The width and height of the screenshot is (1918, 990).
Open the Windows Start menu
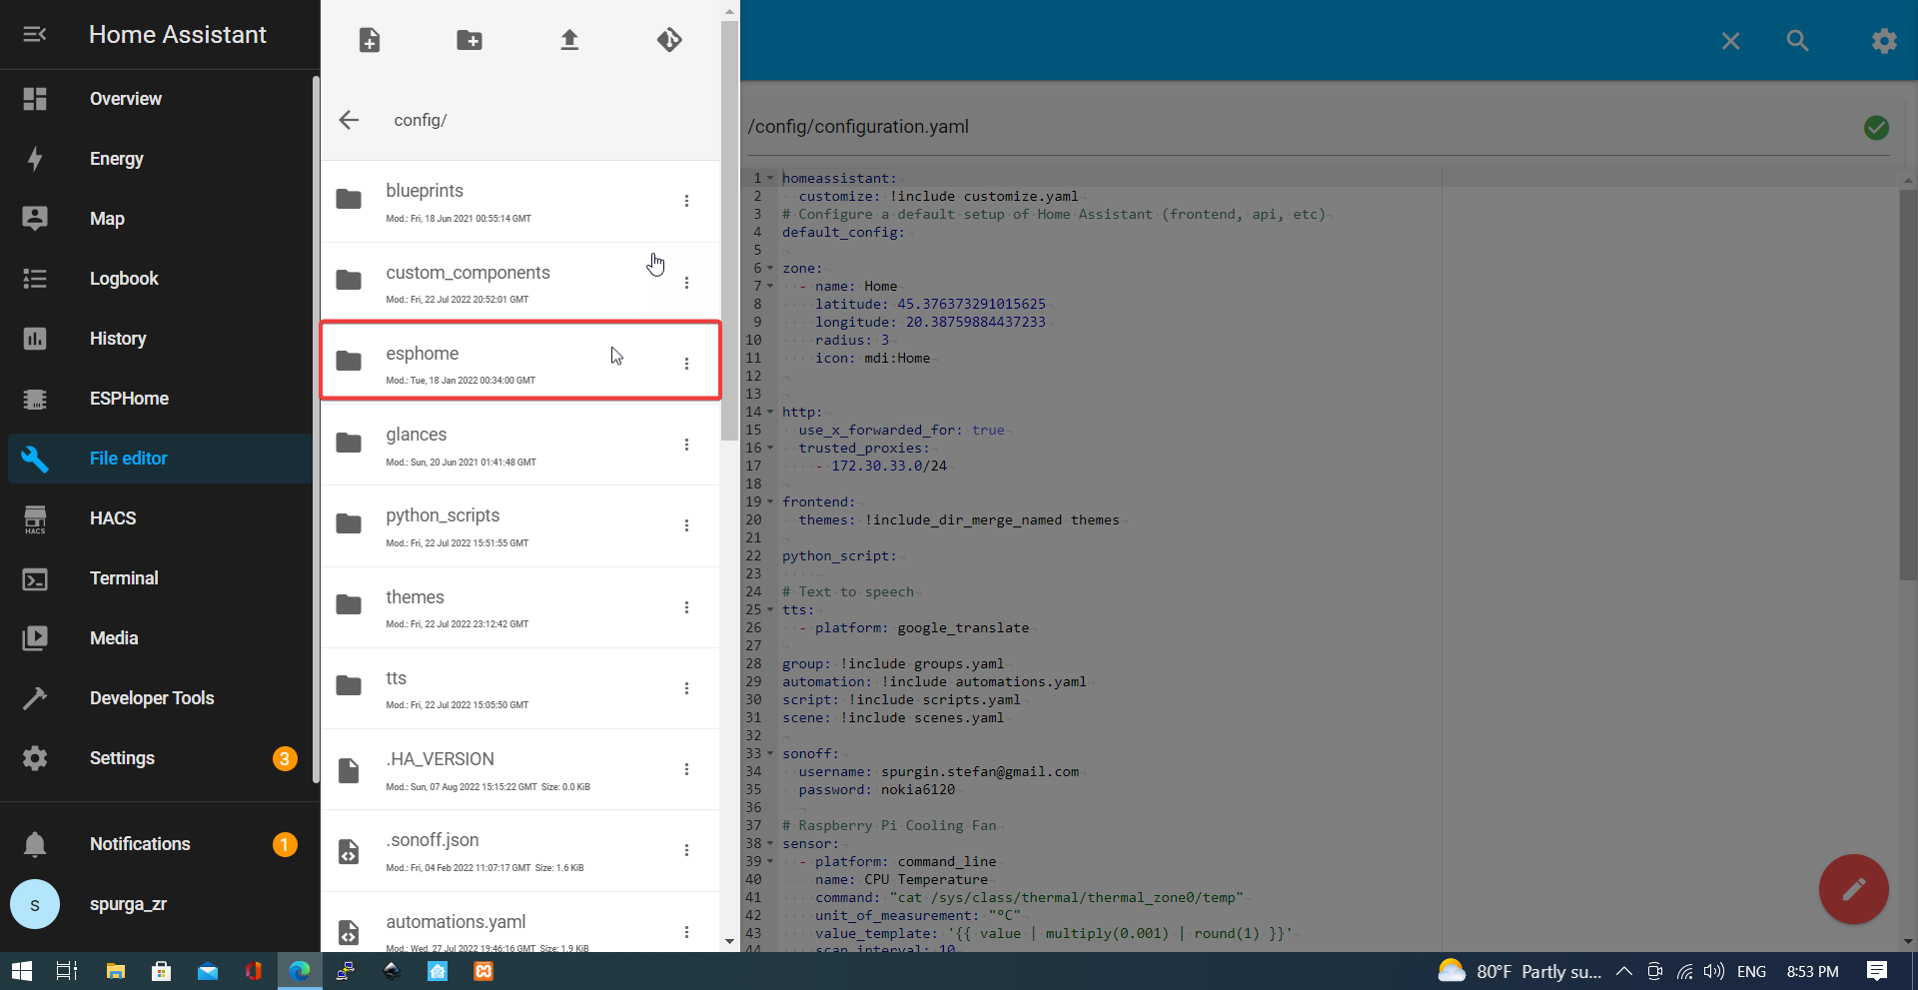pos(21,971)
